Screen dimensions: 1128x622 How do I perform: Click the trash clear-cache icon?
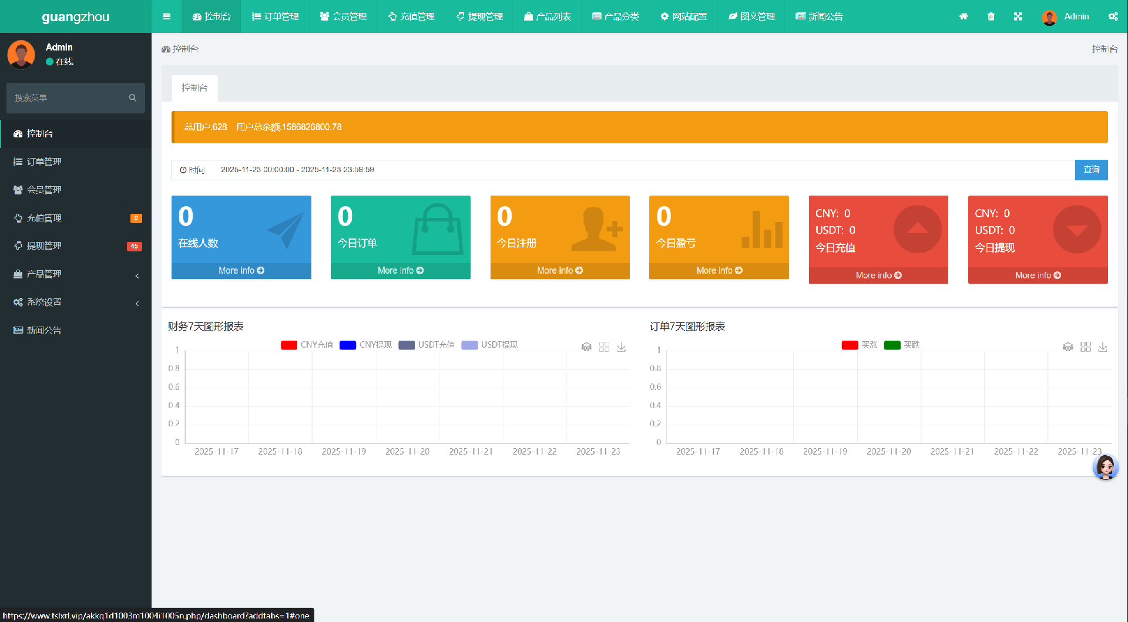pyautogui.click(x=991, y=16)
